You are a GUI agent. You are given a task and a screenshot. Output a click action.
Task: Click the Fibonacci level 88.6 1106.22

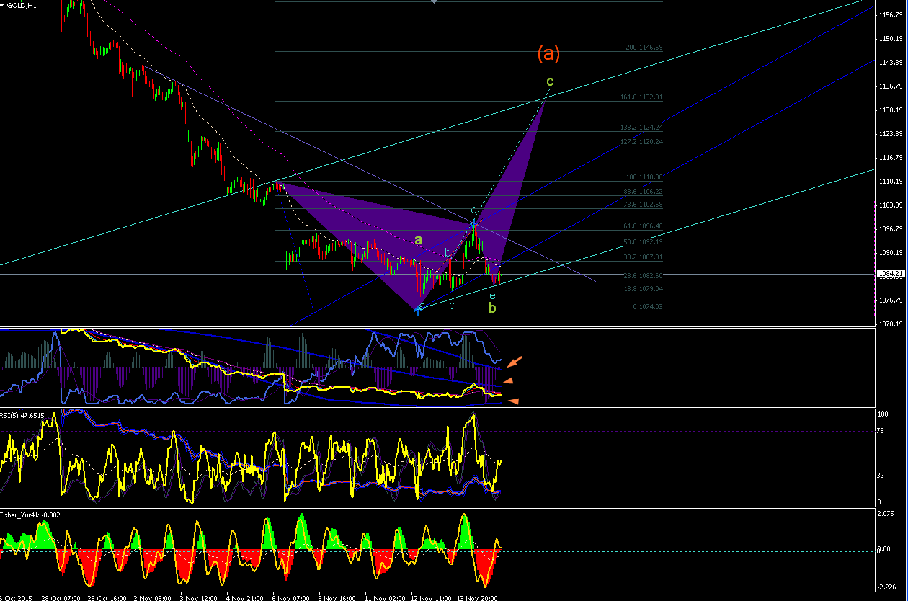[x=643, y=192]
